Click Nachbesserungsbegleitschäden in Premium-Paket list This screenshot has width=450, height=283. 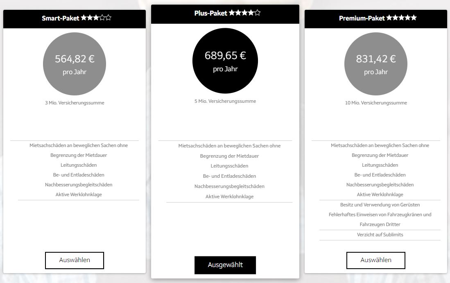[x=380, y=185]
